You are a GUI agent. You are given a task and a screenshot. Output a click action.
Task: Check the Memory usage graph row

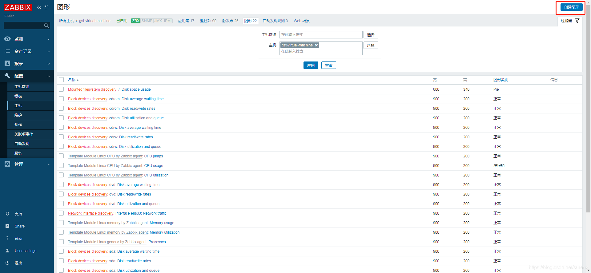tap(61, 223)
